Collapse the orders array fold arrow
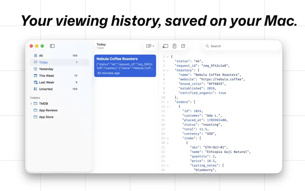The height and width of the screenshot is (191, 305). [168, 102]
